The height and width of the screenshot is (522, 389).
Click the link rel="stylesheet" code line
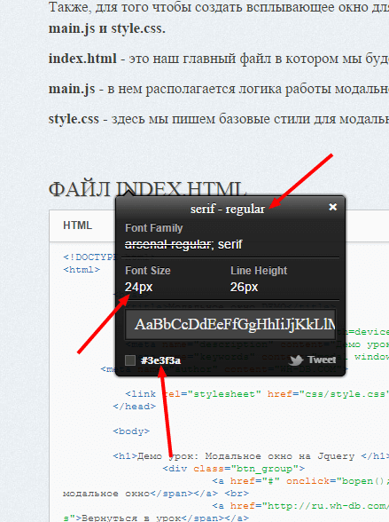(x=257, y=394)
